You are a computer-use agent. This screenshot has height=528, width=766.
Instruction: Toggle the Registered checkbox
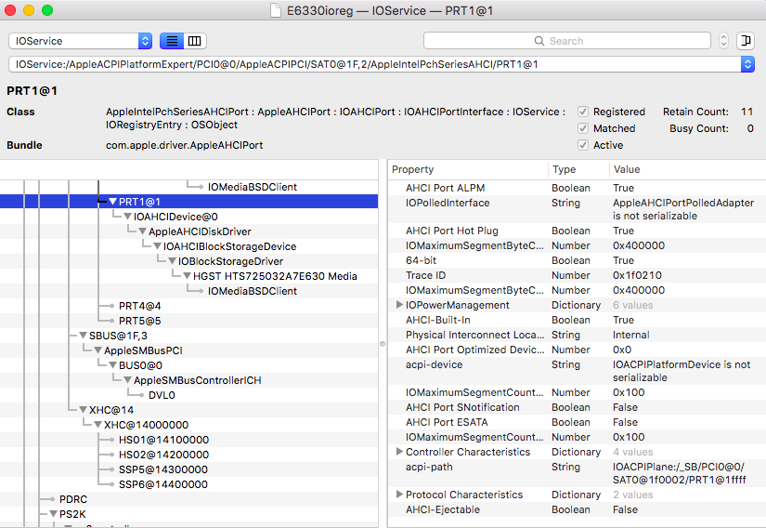583,112
